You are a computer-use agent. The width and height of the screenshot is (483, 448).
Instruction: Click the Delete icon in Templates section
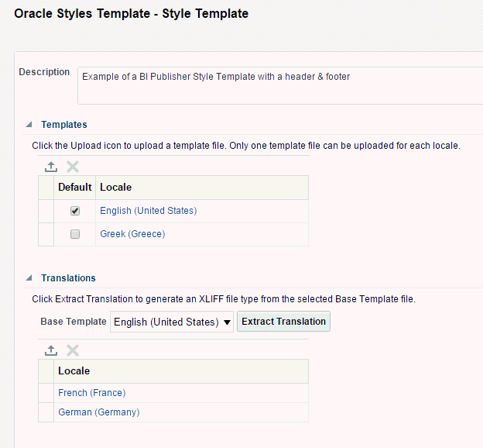73,167
